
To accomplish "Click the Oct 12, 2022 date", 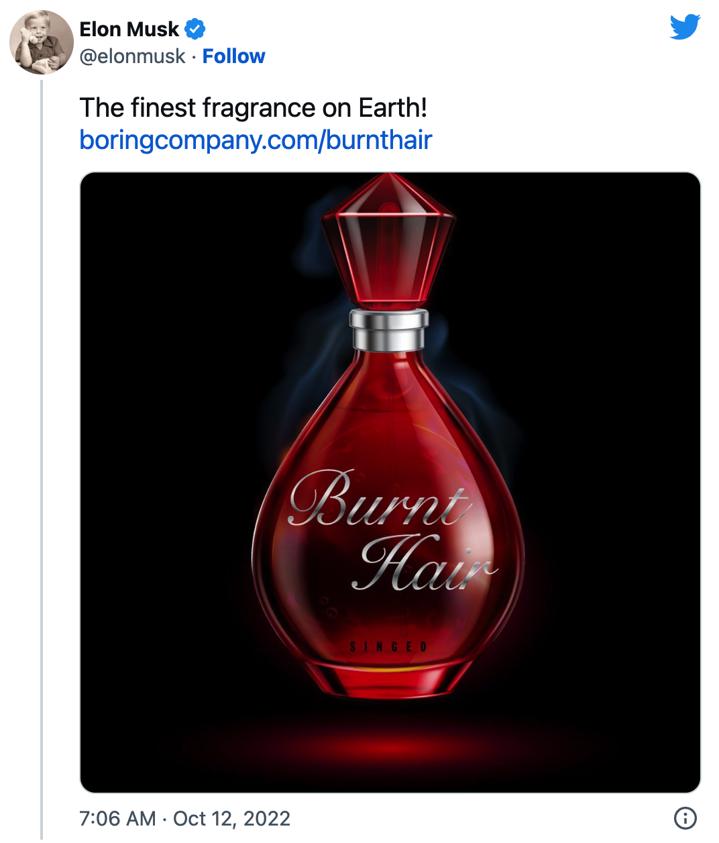I will click(x=231, y=819).
